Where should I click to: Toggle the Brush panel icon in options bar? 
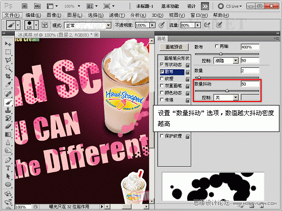[x=44, y=25]
